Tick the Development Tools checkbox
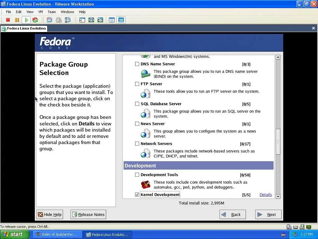The image size is (318, 239). (x=137, y=175)
